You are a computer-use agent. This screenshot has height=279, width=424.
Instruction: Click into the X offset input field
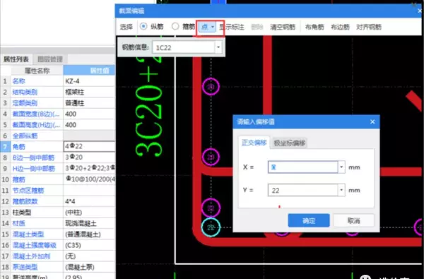303,167
